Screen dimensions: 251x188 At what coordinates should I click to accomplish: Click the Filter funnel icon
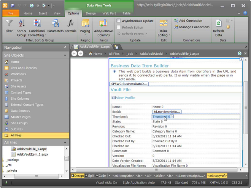pyautogui.click(x=9, y=23)
